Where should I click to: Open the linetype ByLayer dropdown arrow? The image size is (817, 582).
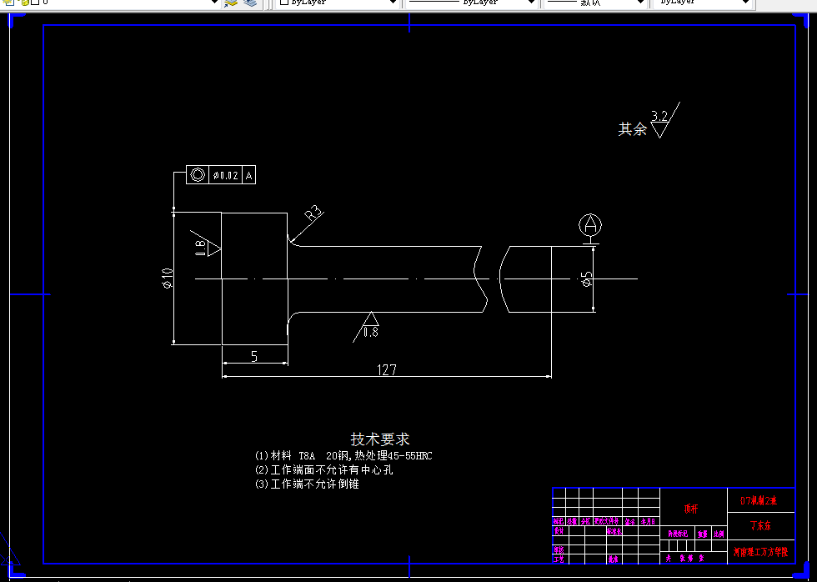click(532, 3)
